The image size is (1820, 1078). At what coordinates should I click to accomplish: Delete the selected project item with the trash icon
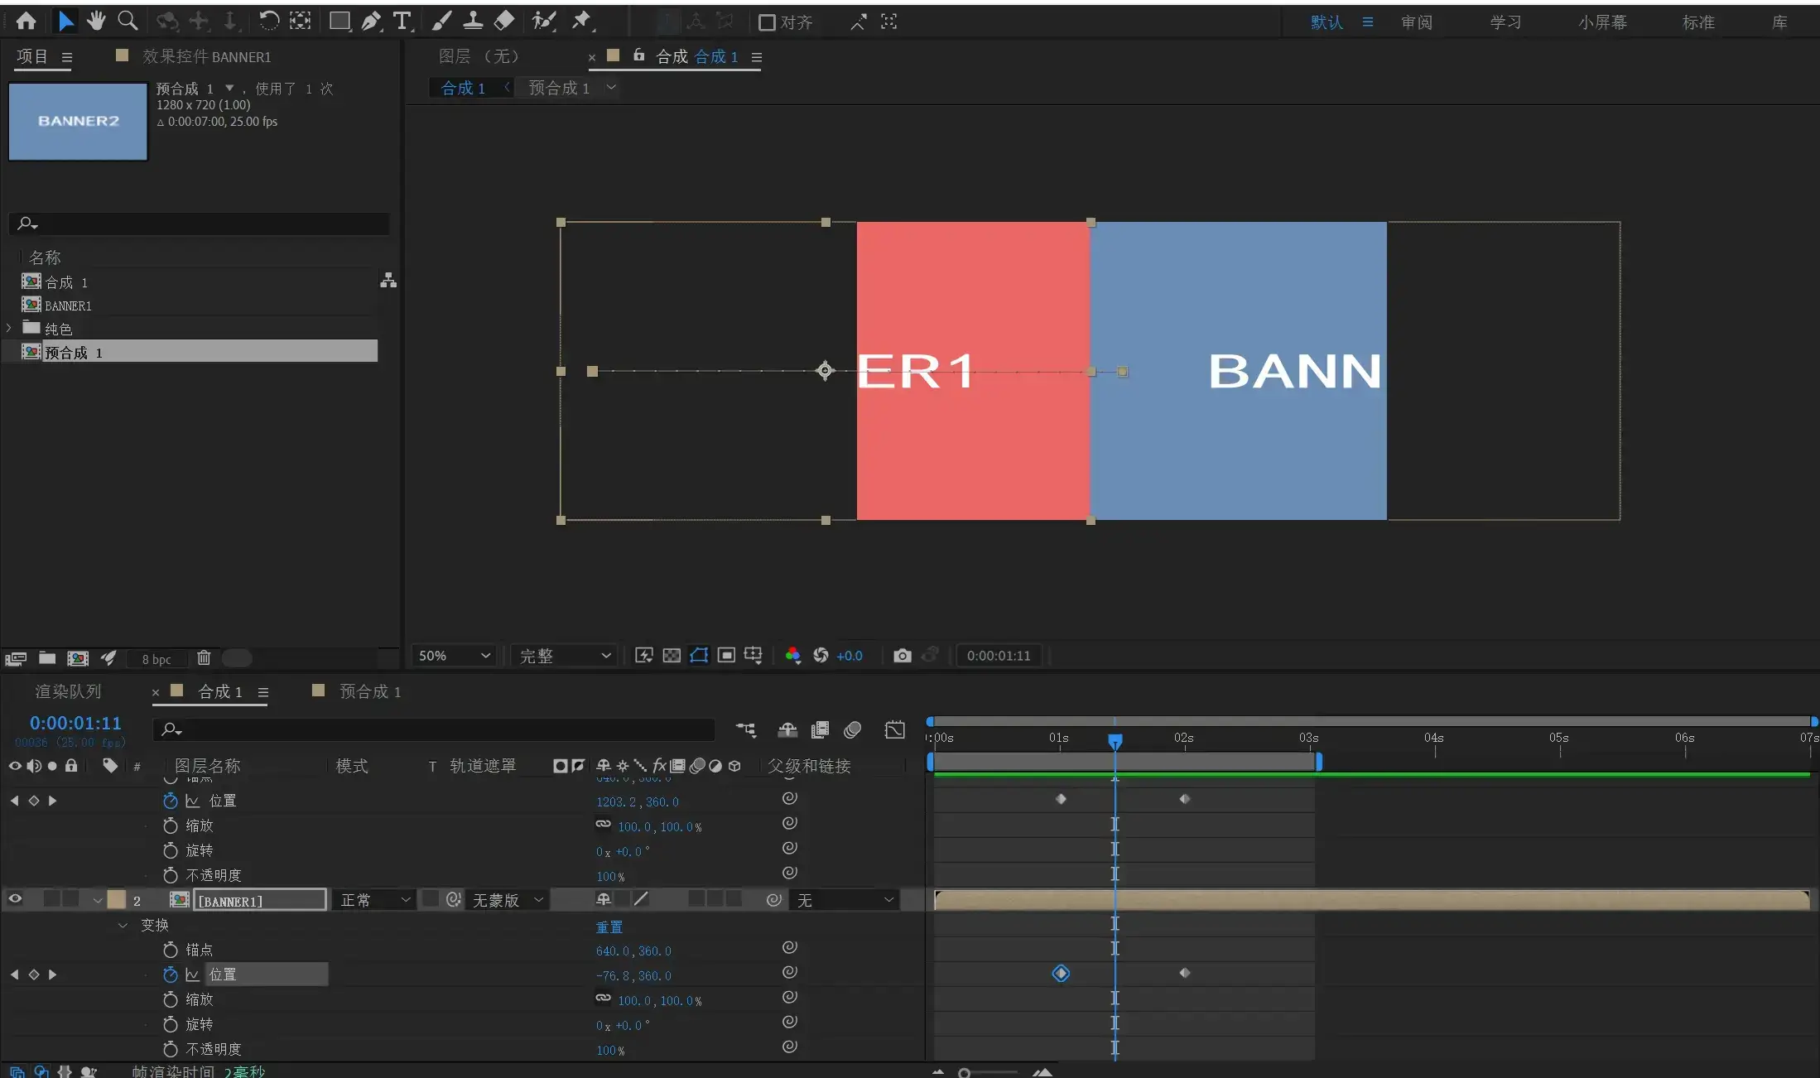pos(204,658)
